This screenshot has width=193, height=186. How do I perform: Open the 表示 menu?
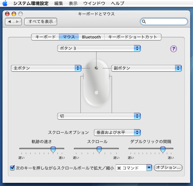(x=73, y=3)
